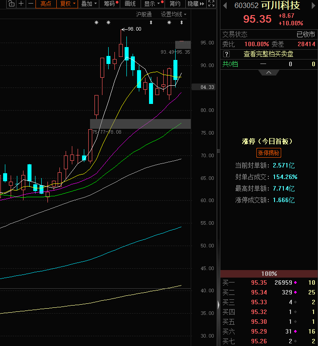Select the 买五 price 95.30

(259, 322)
